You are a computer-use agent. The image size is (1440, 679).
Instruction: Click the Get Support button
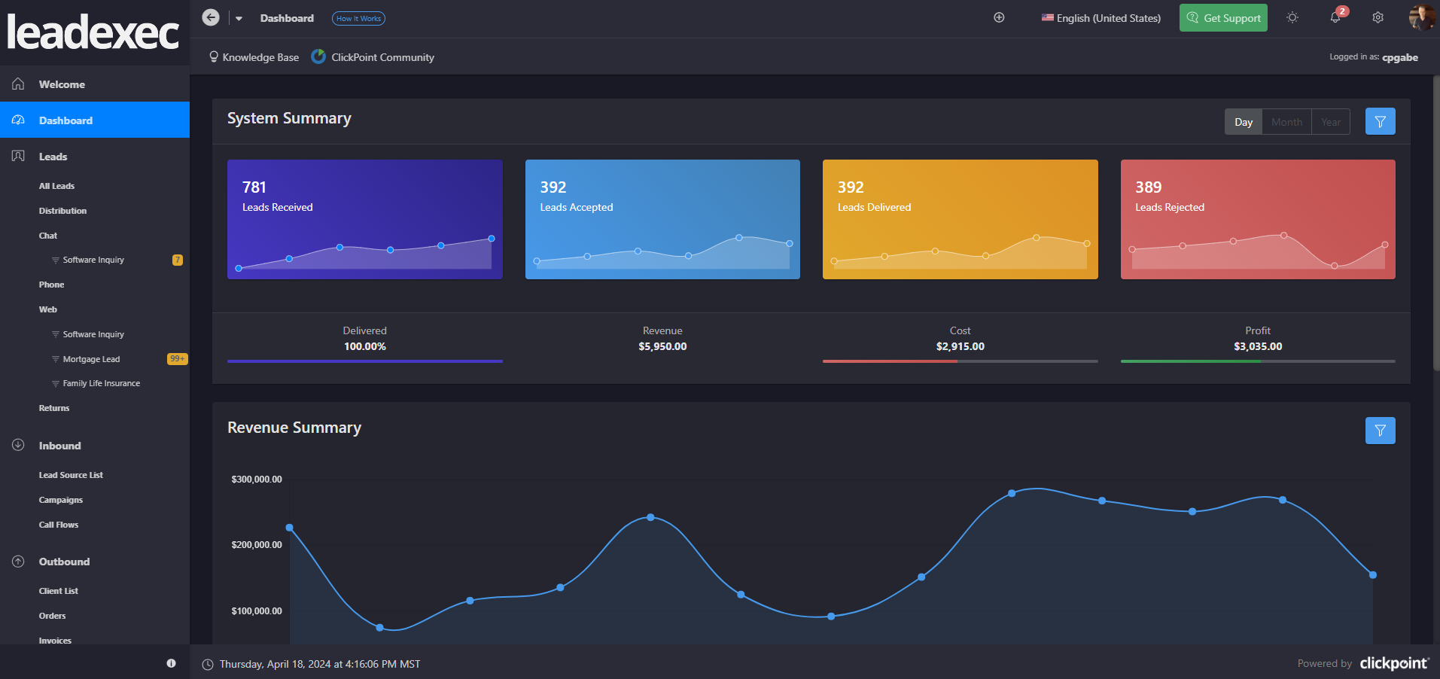pyautogui.click(x=1223, y=18)
